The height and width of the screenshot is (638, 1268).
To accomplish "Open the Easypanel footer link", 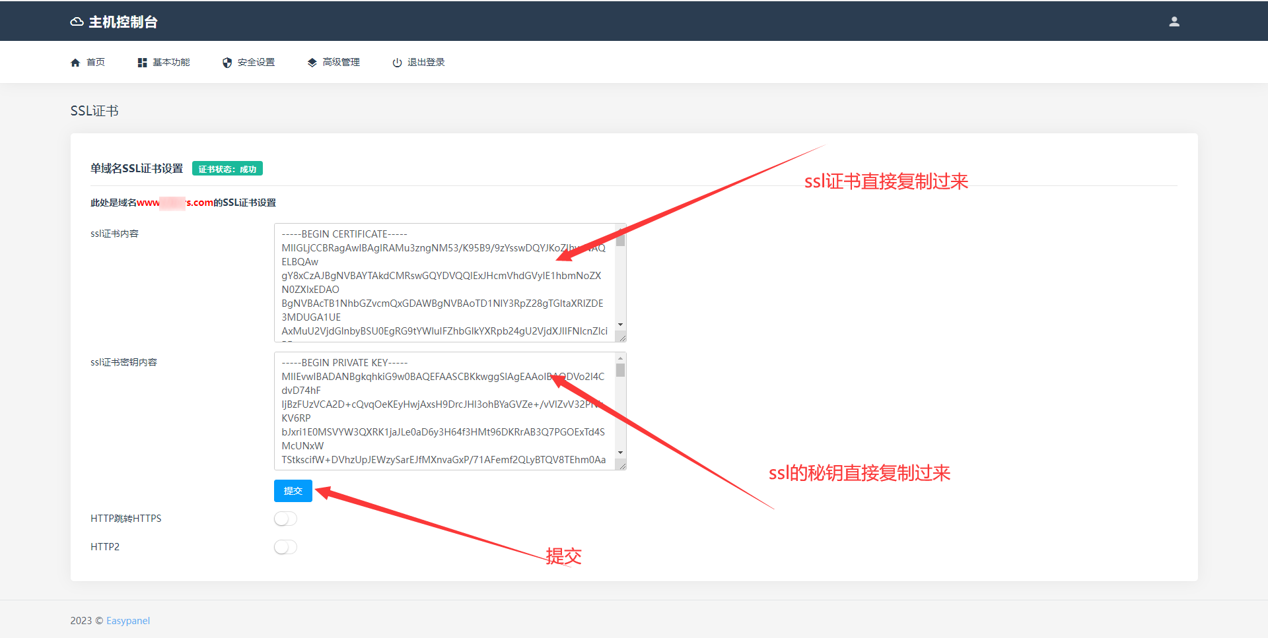I will (128, 621).
